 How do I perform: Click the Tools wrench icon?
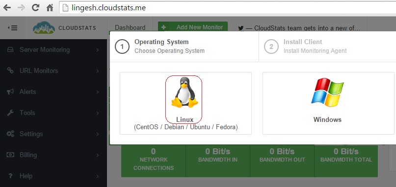(10, 113)
